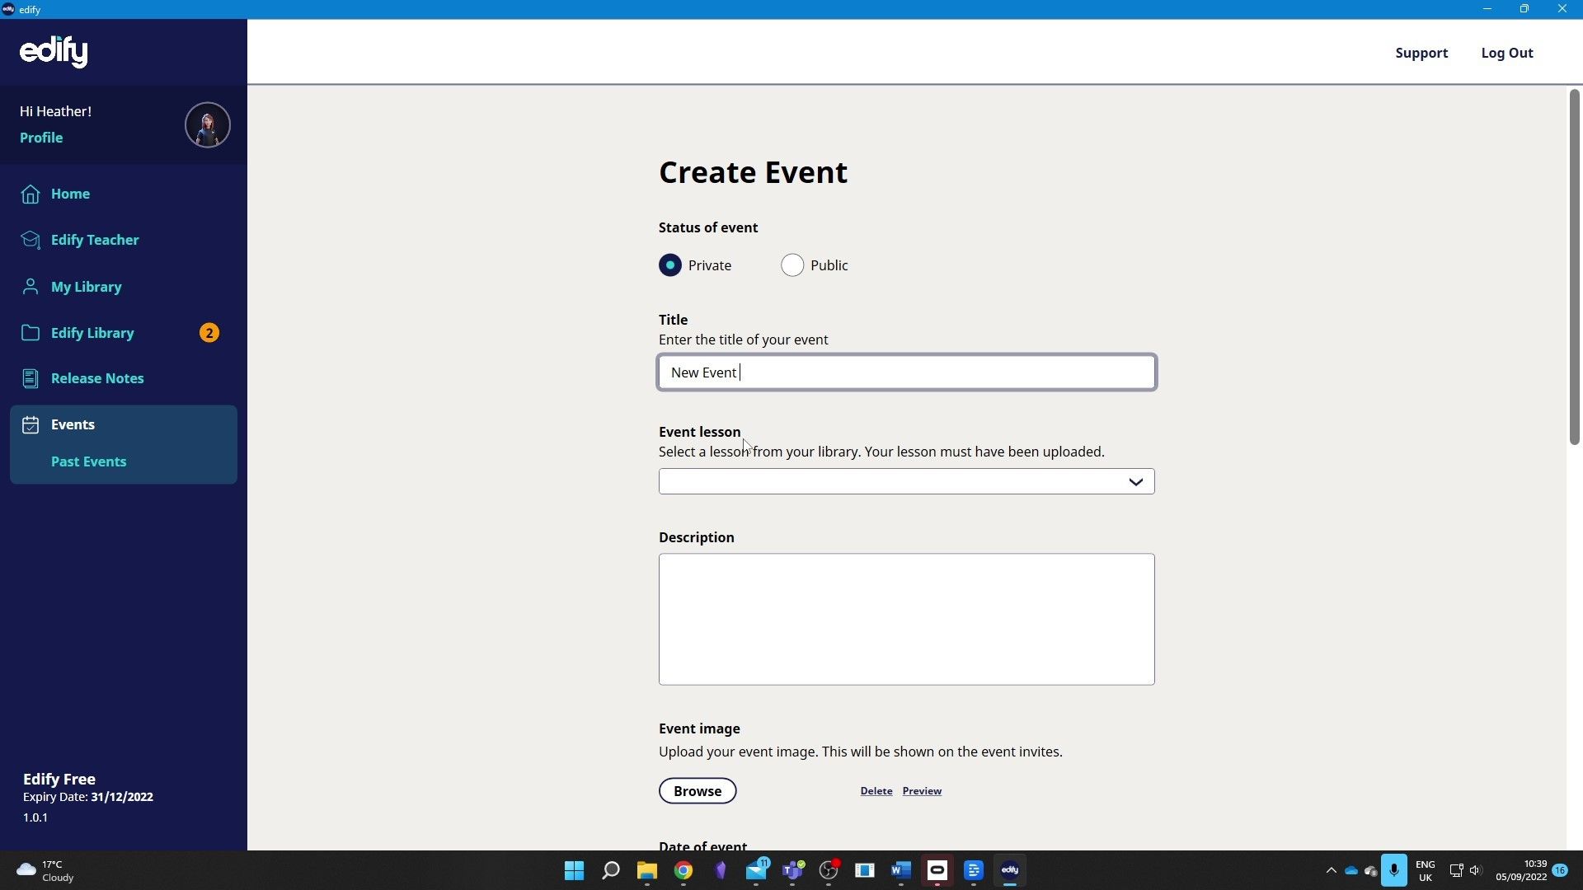
Task: Open the Support menu item
Action: coord(1421,53)
